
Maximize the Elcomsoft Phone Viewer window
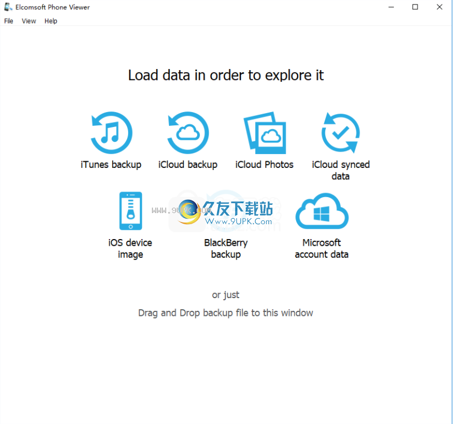click(x=415, y=7)
